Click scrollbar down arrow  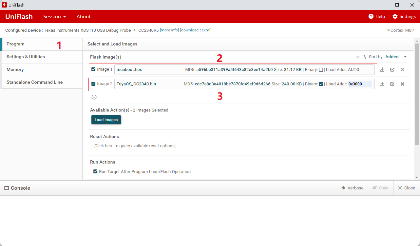coord(417,177)
